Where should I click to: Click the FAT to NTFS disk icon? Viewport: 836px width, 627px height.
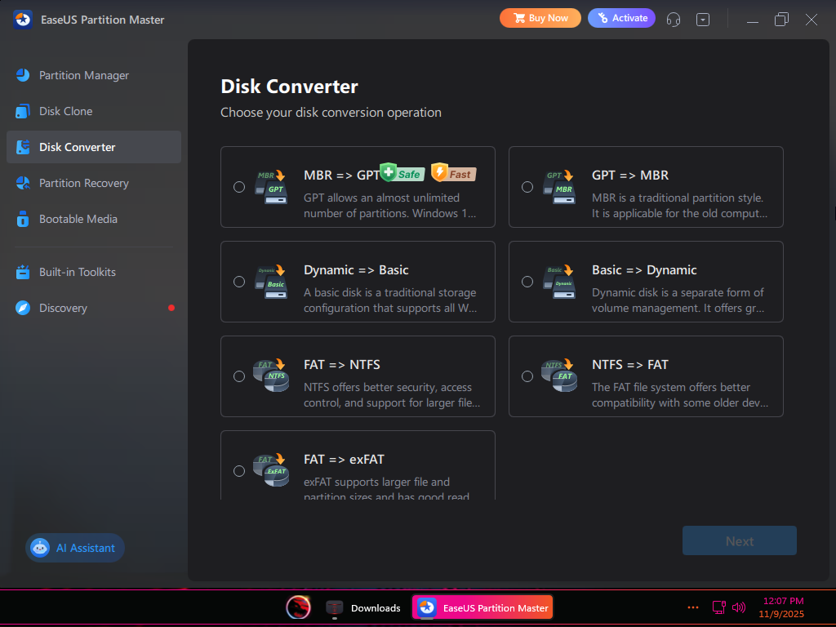pyautogui.click(x=271, y=376)
